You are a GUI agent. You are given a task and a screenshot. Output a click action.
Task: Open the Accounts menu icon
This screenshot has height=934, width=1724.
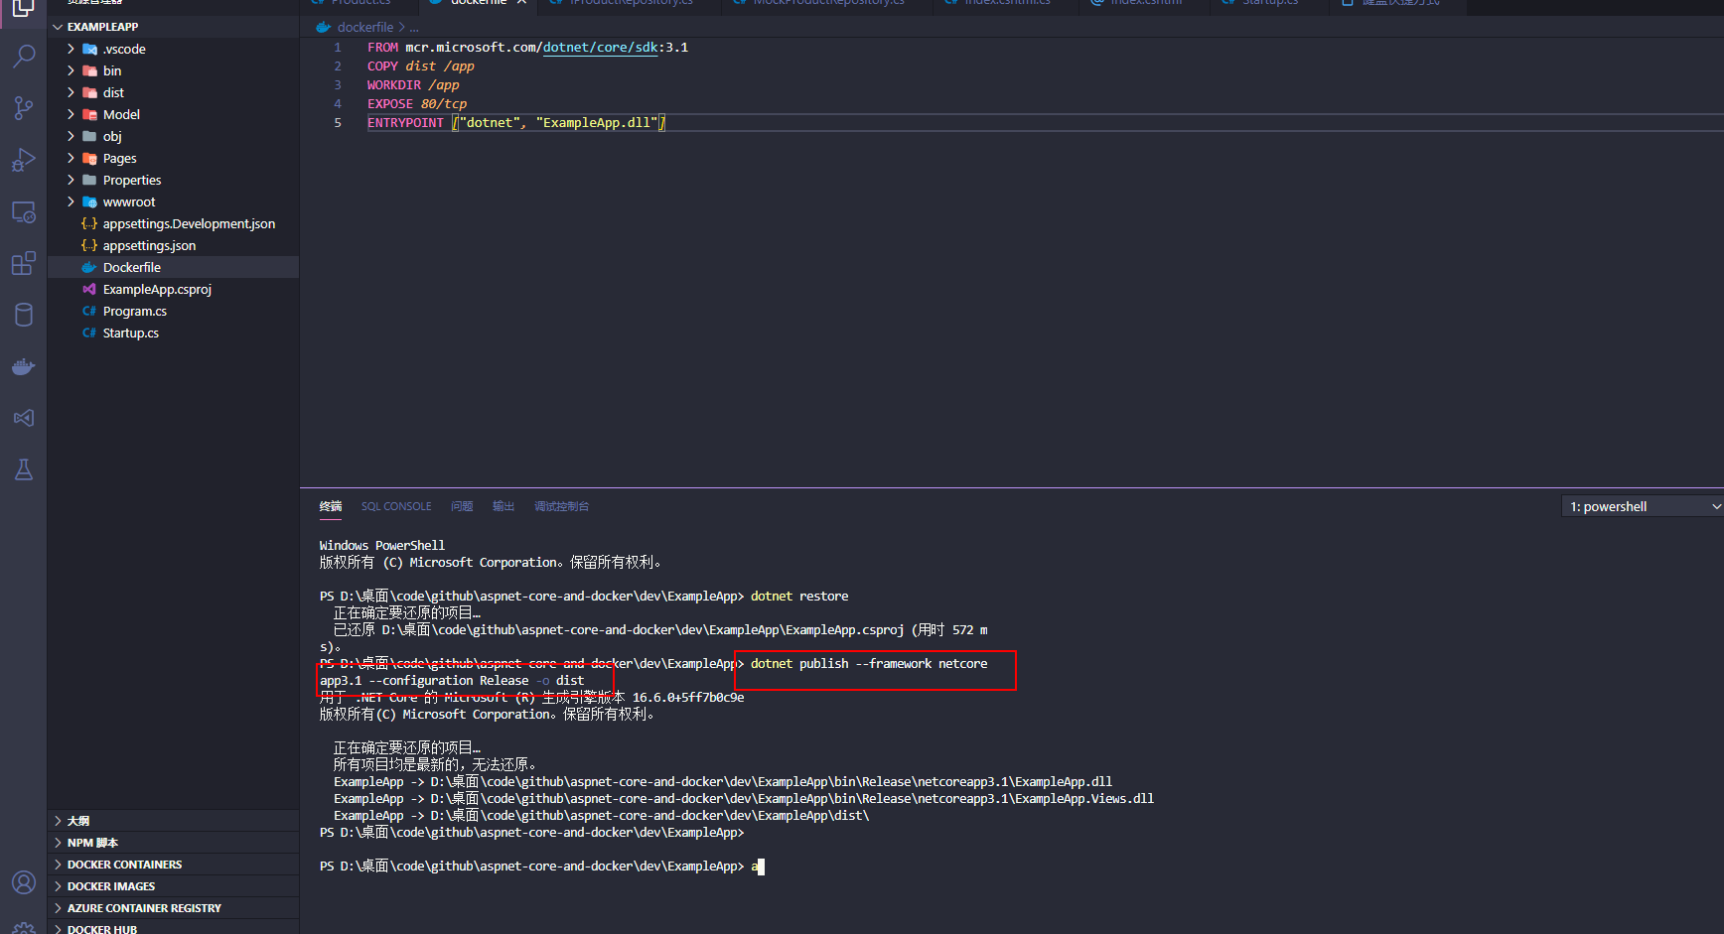24,882
